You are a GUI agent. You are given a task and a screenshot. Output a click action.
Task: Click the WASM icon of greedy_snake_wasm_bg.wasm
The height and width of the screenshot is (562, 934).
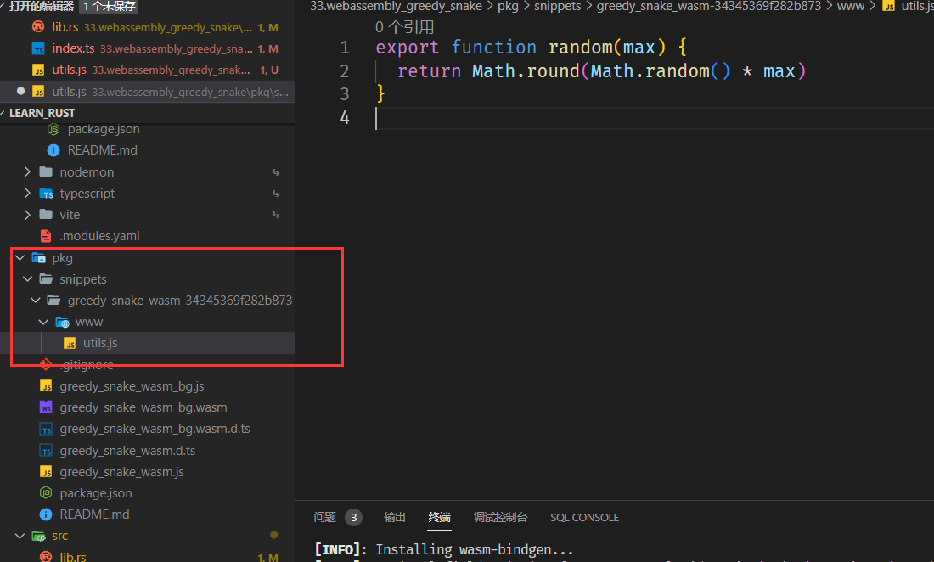tap(46, 407)
